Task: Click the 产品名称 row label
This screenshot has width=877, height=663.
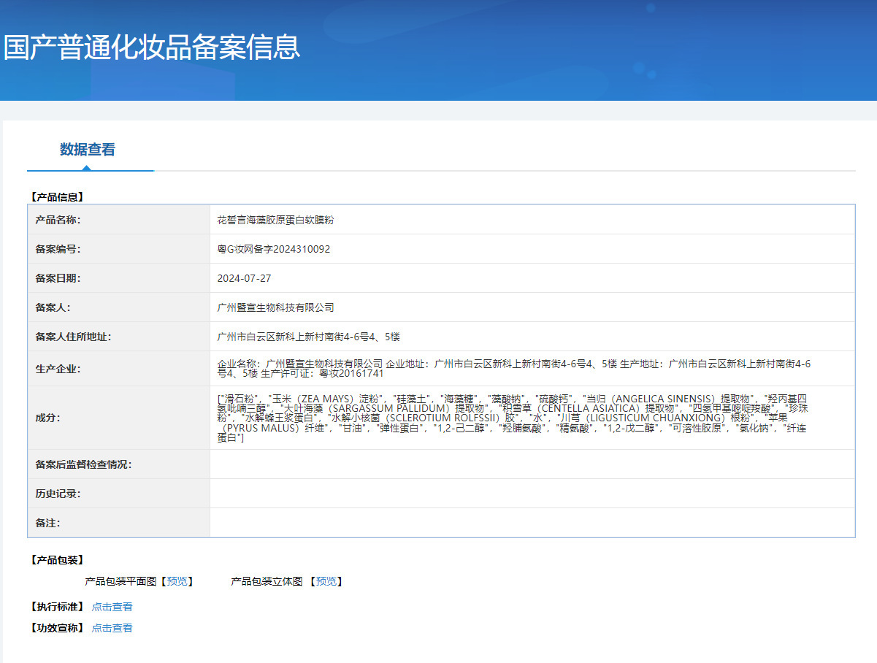Action: pyautogui.click(x=58, y=220)
